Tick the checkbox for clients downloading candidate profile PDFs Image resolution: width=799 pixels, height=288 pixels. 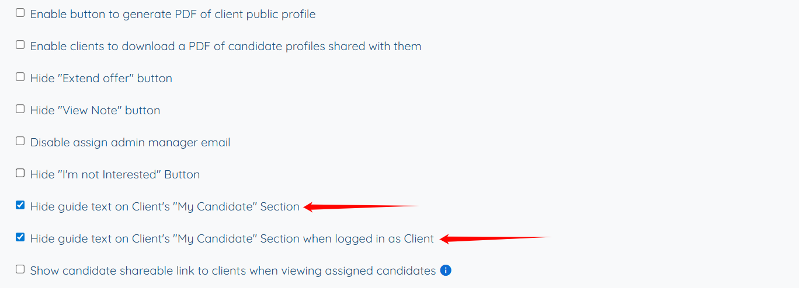(x=20, y=45)
